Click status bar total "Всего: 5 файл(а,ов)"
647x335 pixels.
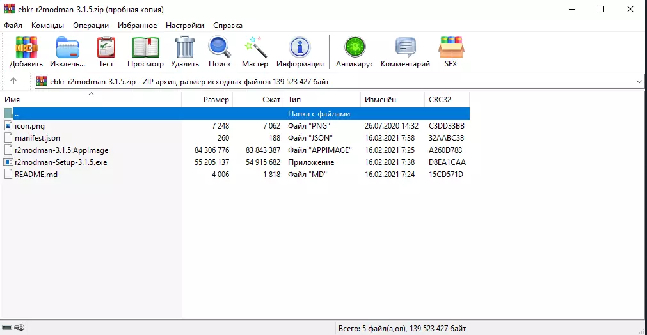click(x=372, y=329)
